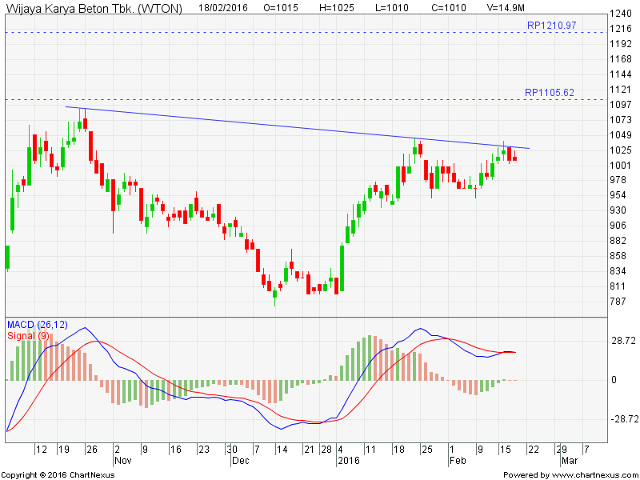Click the Copyright © 2016 ChartNexus text
The height and width of the screenshot is (480, 640).
click(x=58, y=475)
